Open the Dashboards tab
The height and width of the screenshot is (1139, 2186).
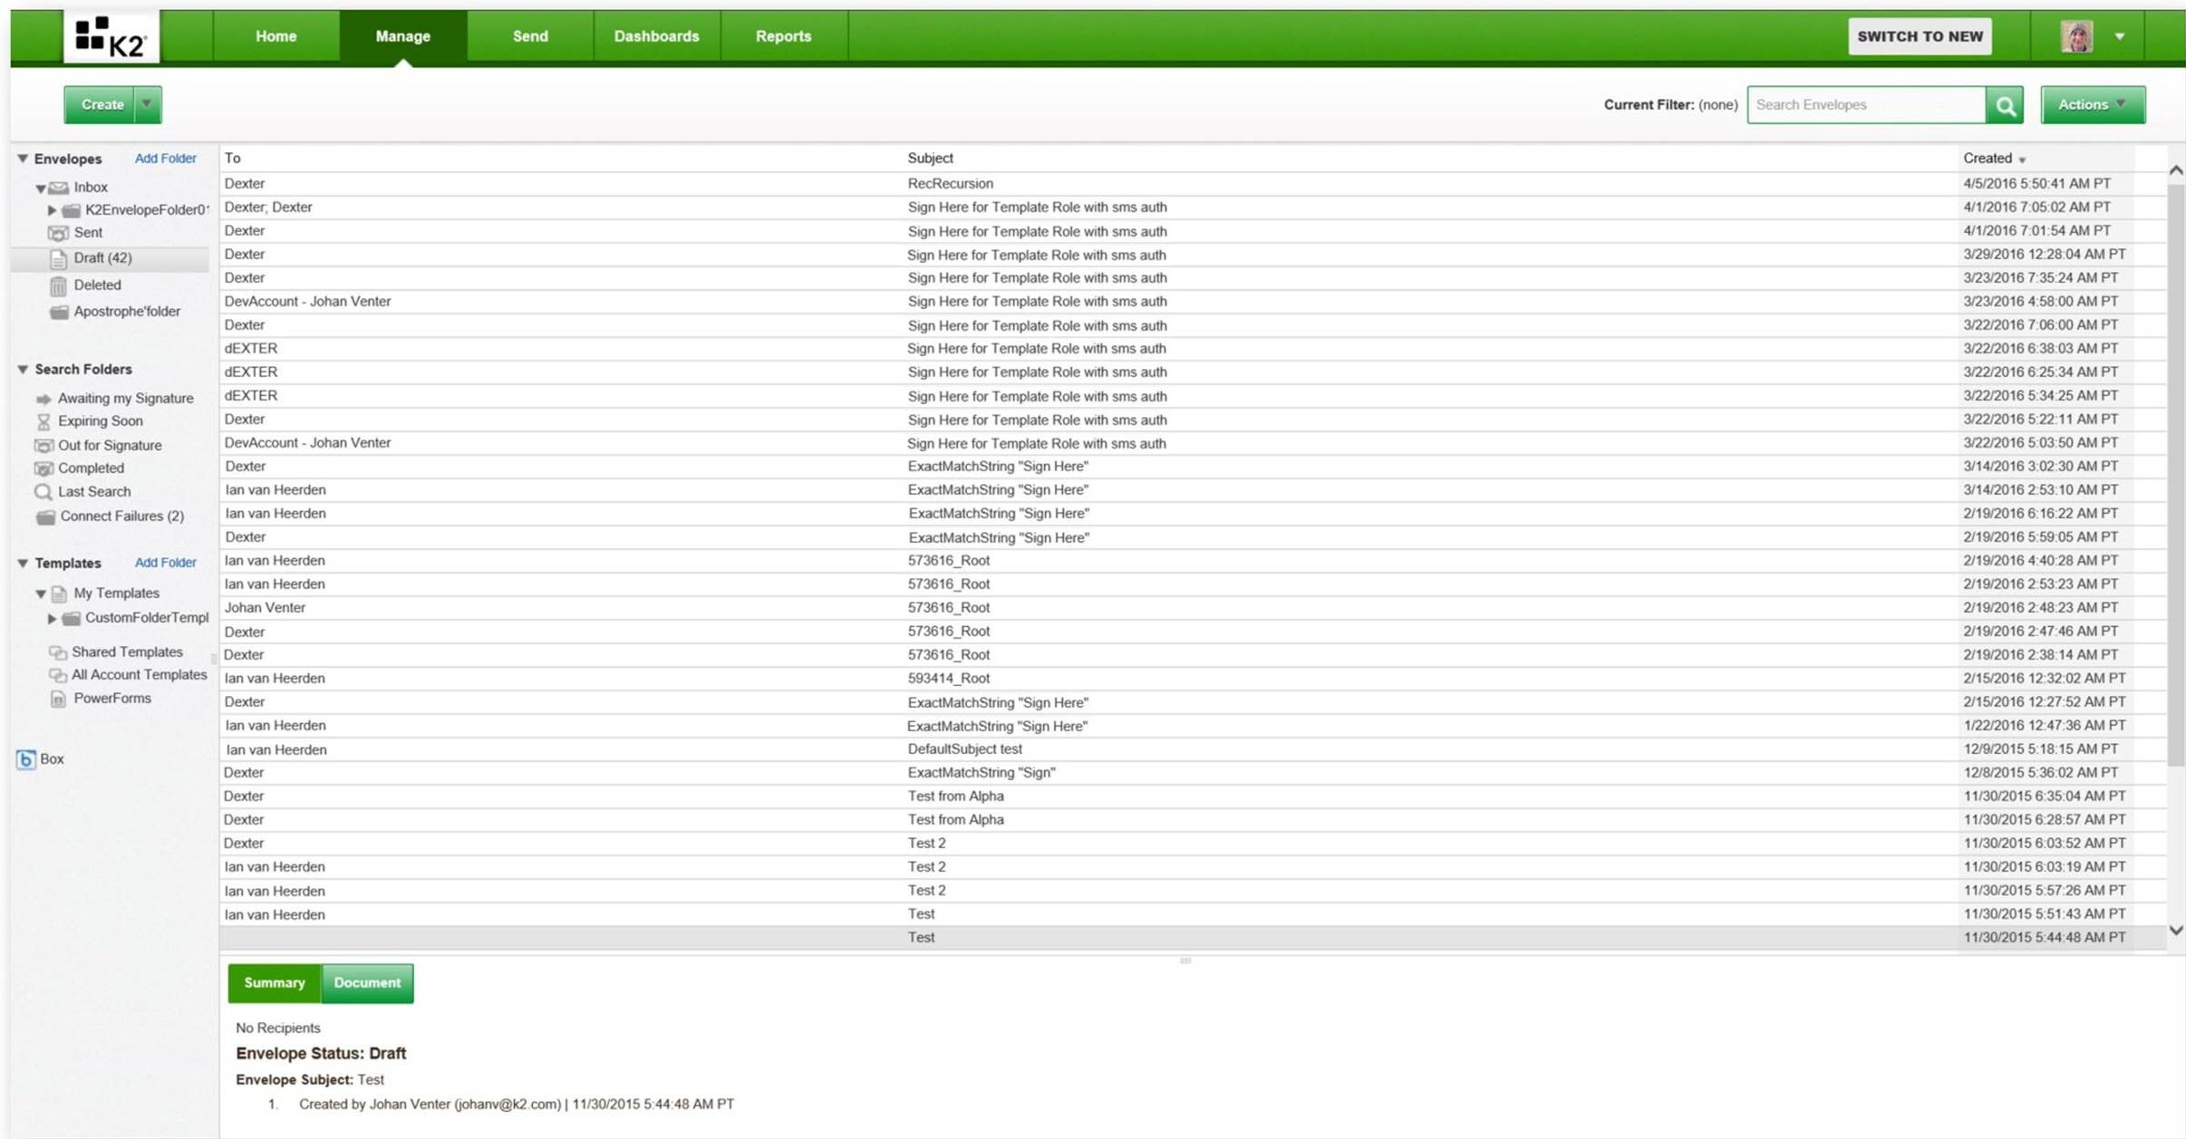656,36
